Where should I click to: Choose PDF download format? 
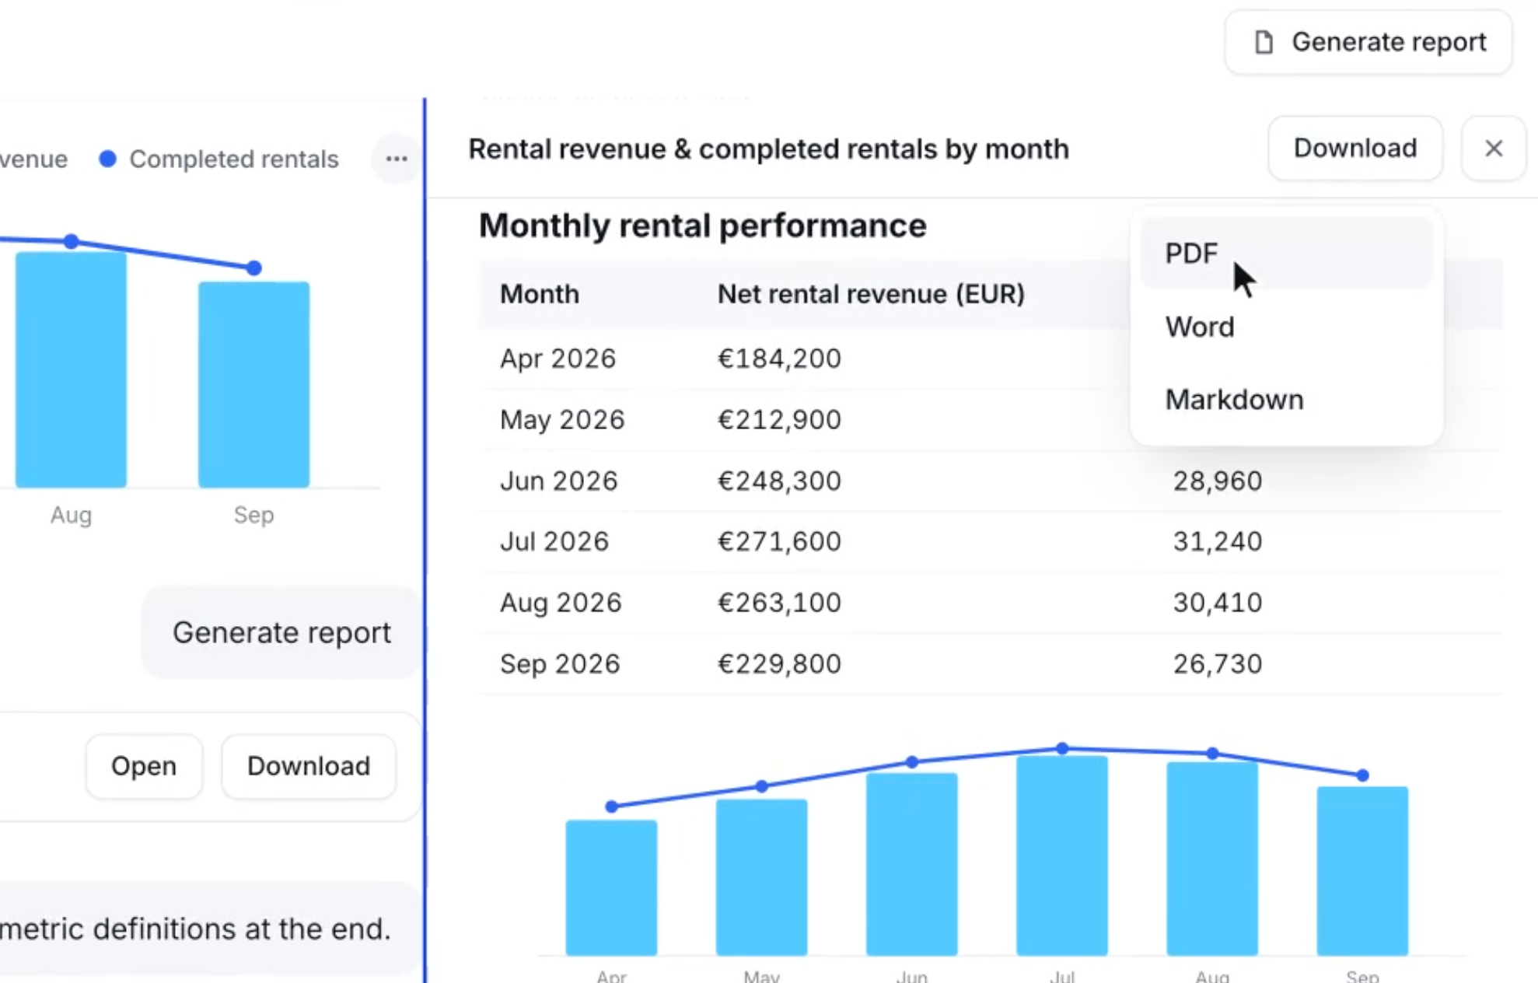tap(1286, 254)
